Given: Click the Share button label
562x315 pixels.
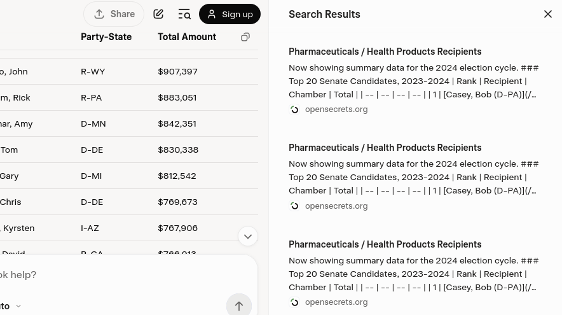Looking at the screenshot, I should 123,14.
